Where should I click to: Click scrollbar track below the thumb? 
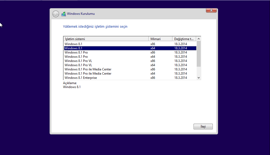tap(199, 71)
